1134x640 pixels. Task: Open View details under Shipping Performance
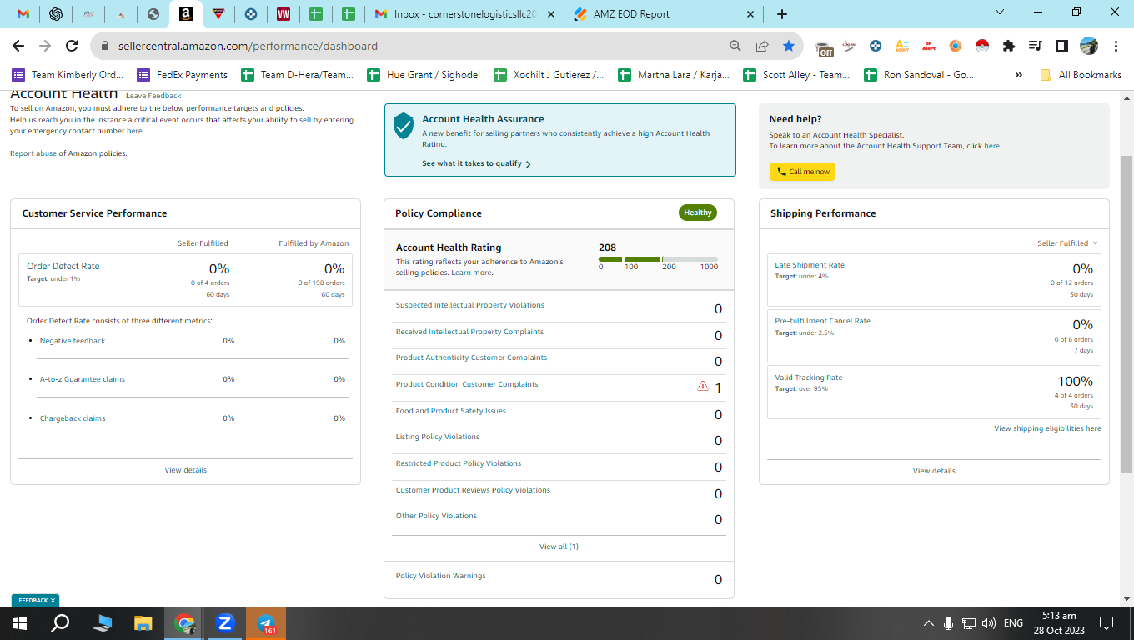tap(934, 471)
